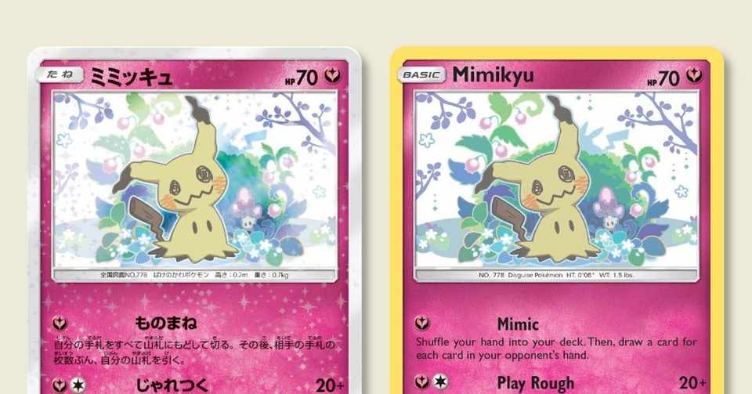Click the English Mimikyu artwork

556,179
